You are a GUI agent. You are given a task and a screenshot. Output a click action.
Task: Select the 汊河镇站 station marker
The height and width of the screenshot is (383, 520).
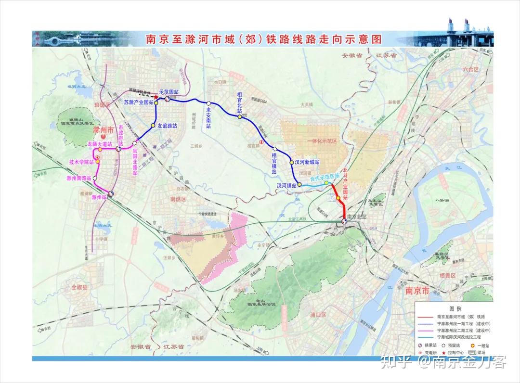(x=299, y=185)
